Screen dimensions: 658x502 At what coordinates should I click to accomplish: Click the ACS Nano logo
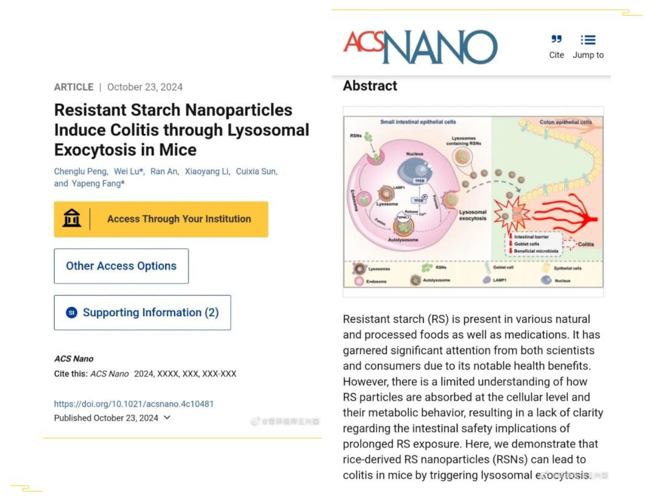point(420,47)
